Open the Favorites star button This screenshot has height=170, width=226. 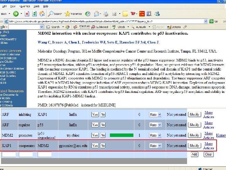click(73, 14)
